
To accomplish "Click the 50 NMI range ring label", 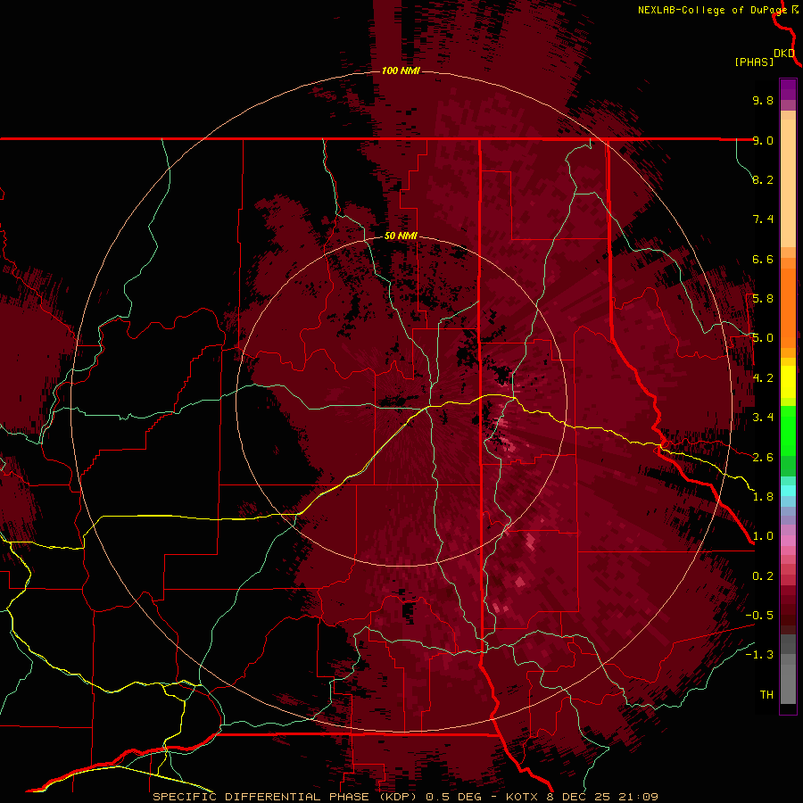I will click(401, 236).
